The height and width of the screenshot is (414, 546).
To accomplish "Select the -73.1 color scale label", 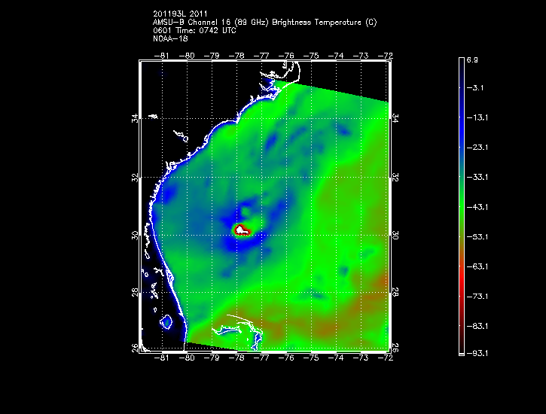I will (477, 297).
